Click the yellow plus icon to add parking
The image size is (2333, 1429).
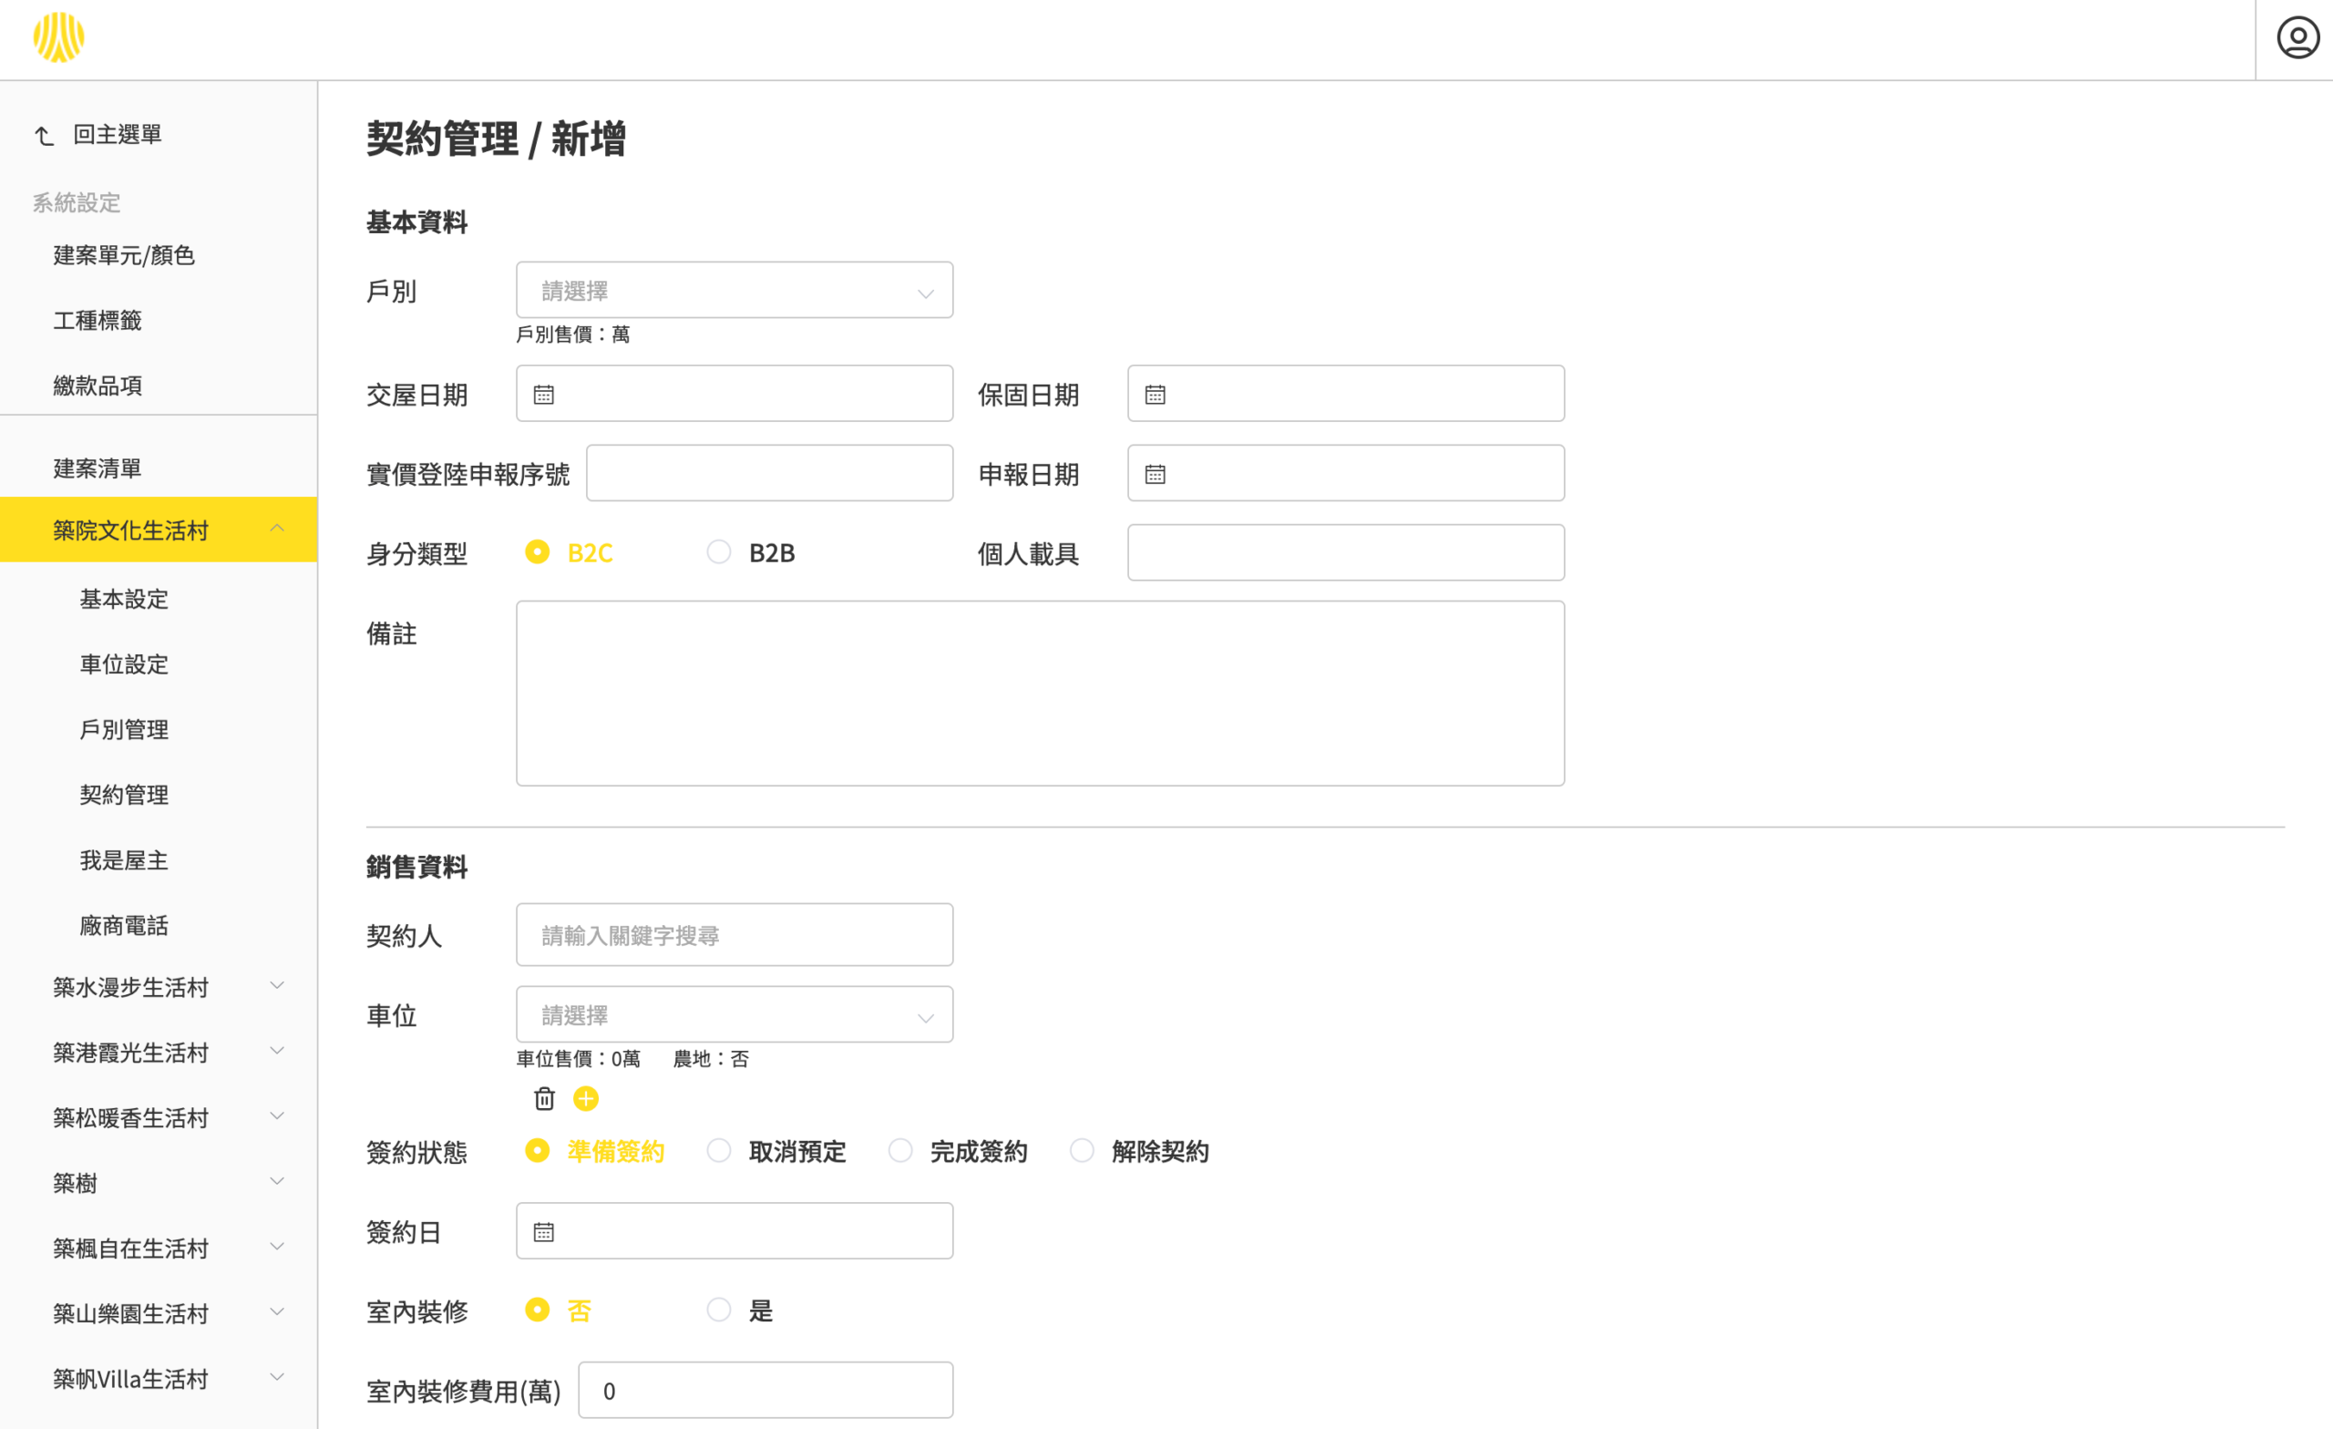(x=586, y=1098)
